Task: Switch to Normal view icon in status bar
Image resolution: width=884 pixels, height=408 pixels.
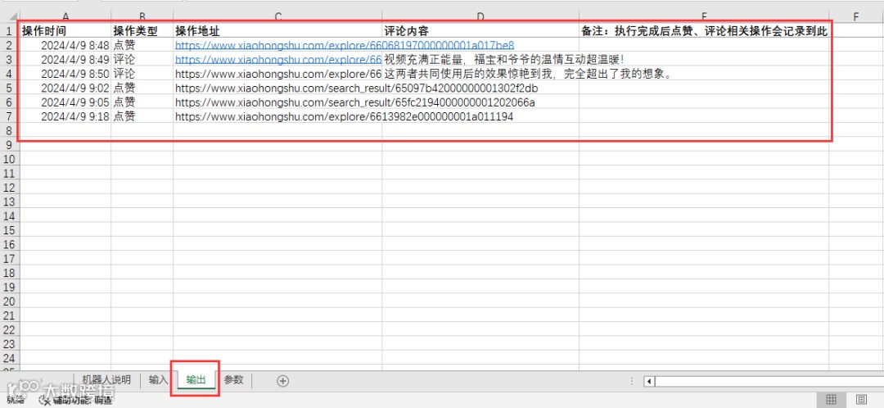Action: pos(831,400)
